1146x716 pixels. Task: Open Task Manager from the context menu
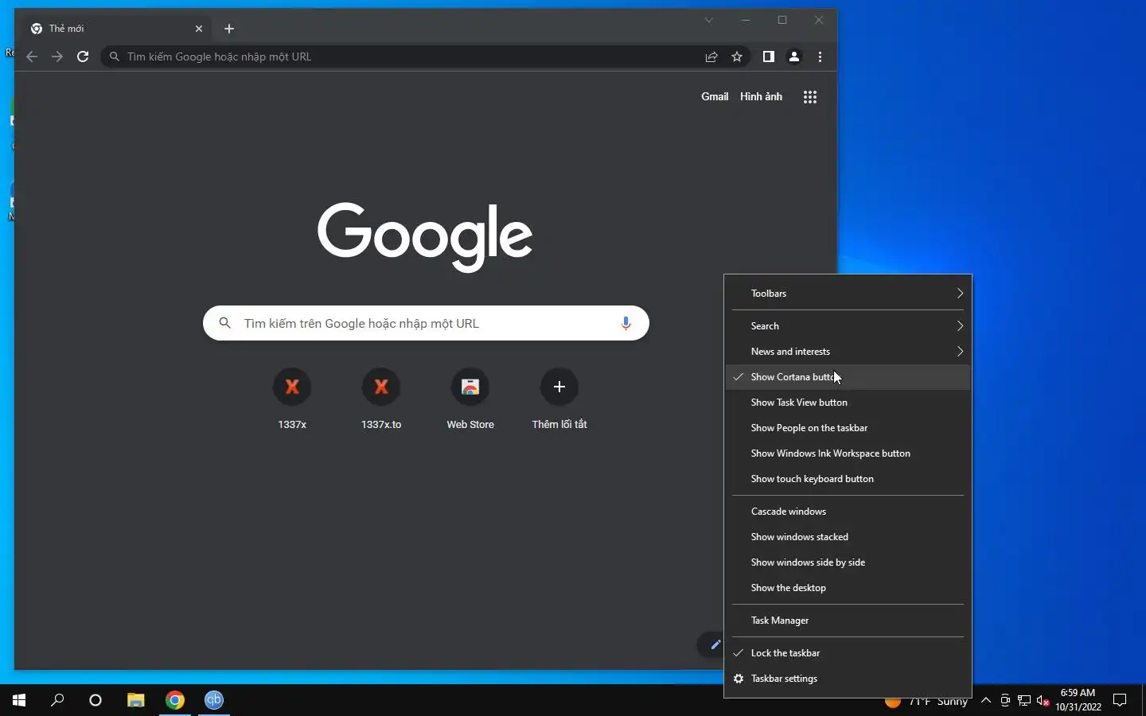[848, 621]
